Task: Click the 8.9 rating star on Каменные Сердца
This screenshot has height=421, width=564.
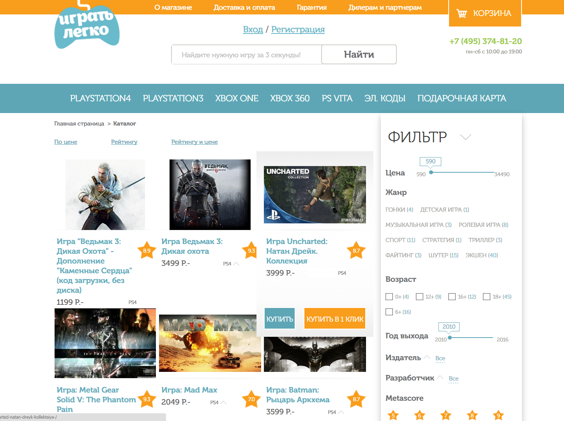Action: (147, 251)
